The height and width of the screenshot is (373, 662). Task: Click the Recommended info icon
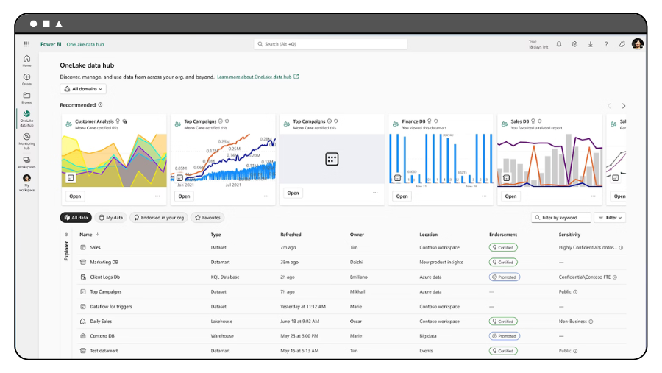point(100,104)
